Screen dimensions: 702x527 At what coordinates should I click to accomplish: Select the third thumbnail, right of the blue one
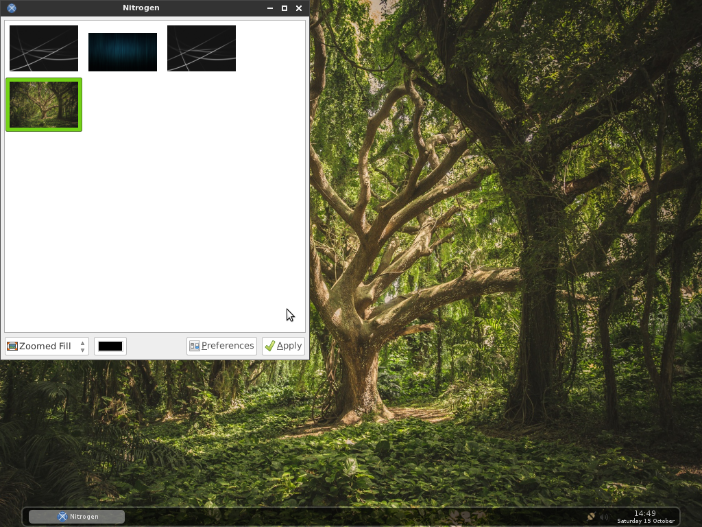click(202, 49)
